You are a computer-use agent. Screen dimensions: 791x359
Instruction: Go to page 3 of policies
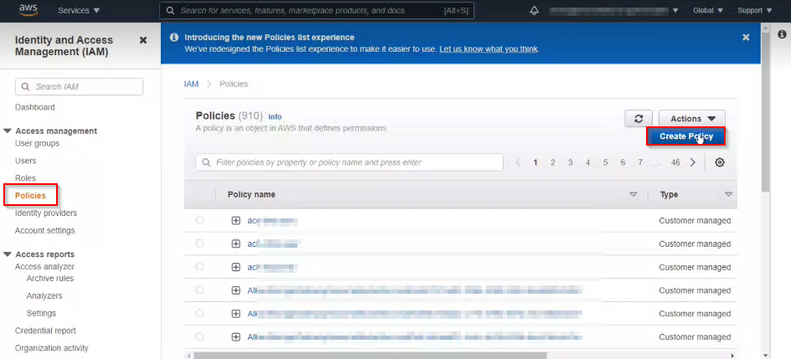(x=570, y=162)
